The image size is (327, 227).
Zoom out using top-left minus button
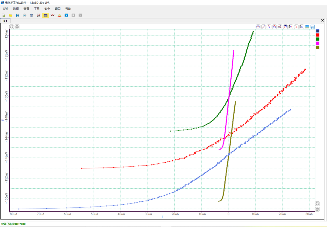pos(17,27)
